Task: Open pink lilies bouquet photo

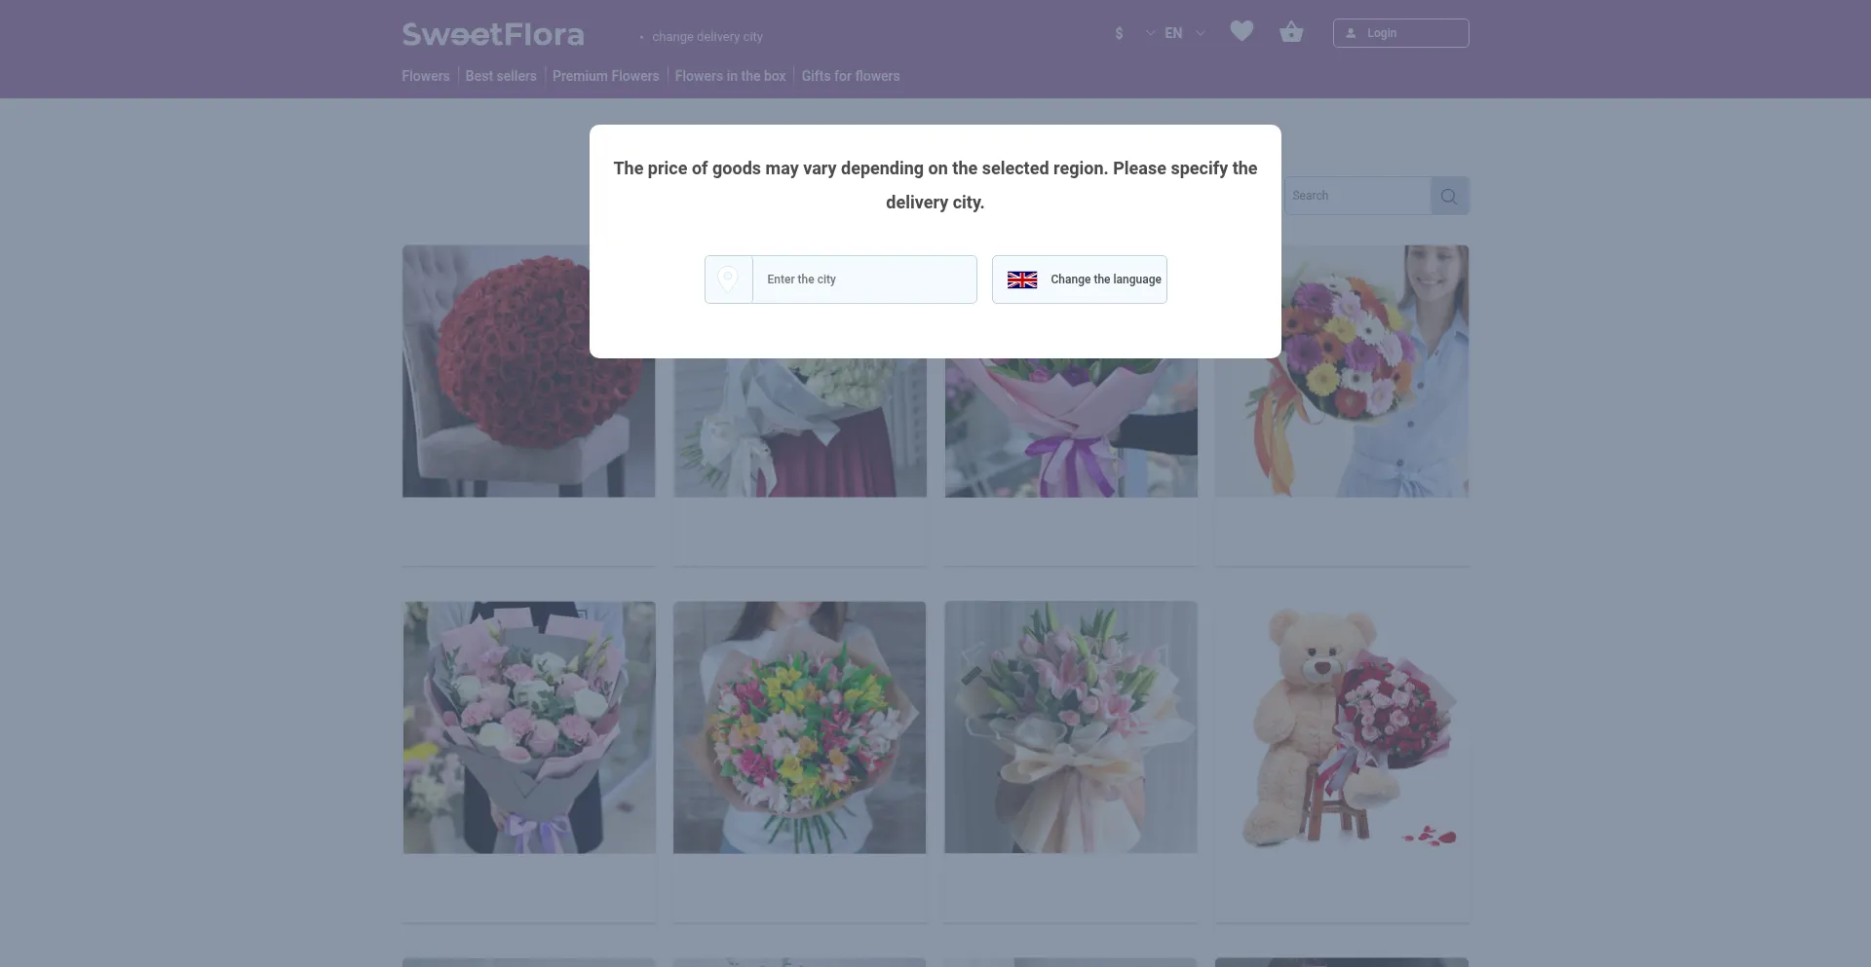Action: 1071,727
